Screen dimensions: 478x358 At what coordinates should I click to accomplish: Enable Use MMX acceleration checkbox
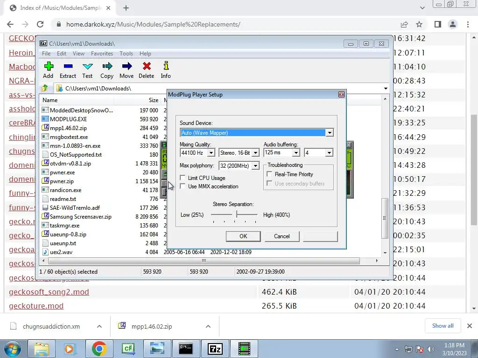point(183,186)
